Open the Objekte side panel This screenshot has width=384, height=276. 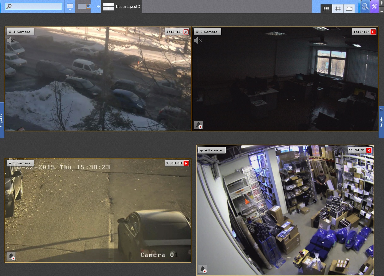click(x=2, y=120)
